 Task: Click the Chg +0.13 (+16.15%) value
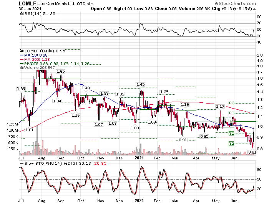(x=232, y=8)
